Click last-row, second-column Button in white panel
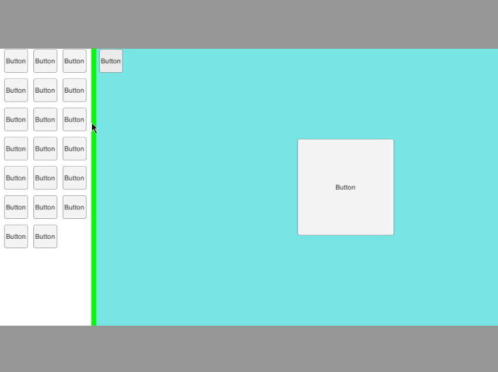This screenshot has height=372, width=498. tap(45, 236)
